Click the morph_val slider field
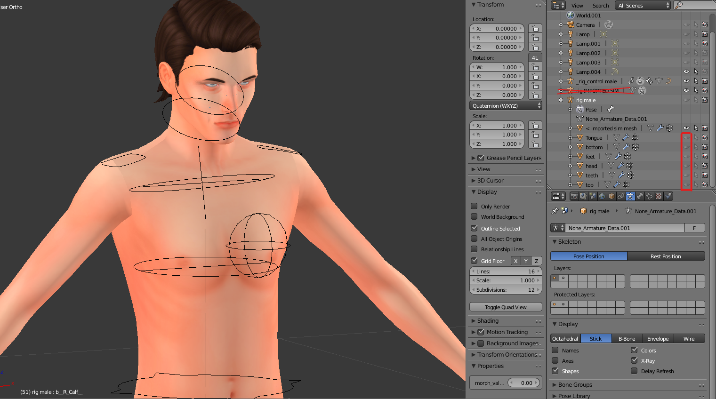The height and width of the screenshot is (399, 716). [523, 383]
